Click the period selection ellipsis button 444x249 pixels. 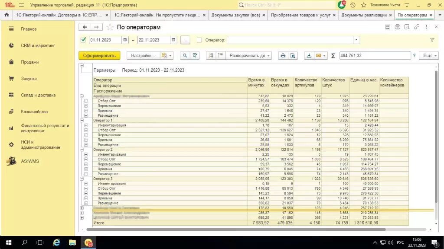[x=185, y=40]
